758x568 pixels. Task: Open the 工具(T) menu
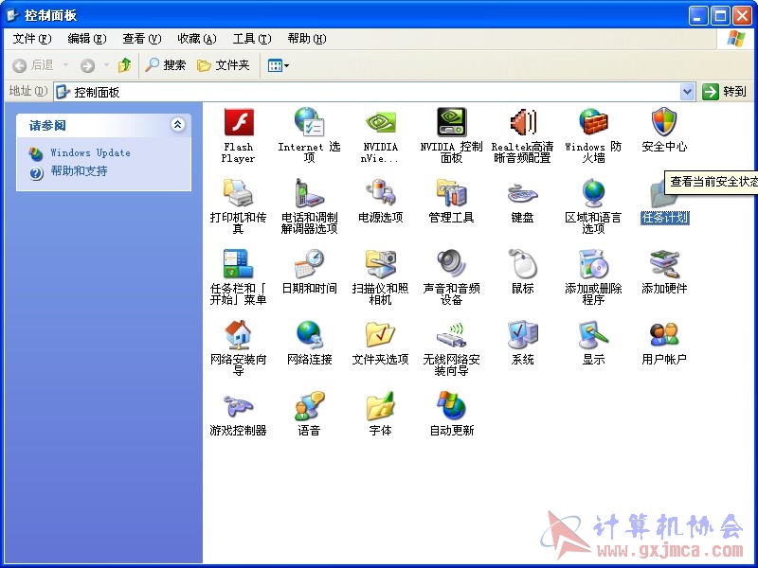(252, 39)
